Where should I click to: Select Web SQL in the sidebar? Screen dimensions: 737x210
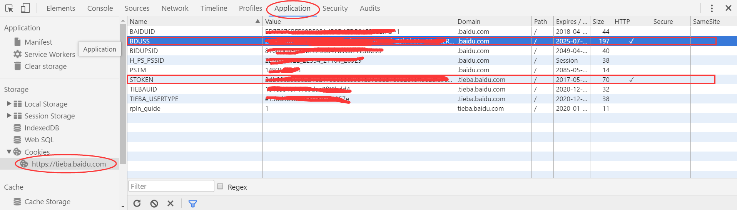39,140
